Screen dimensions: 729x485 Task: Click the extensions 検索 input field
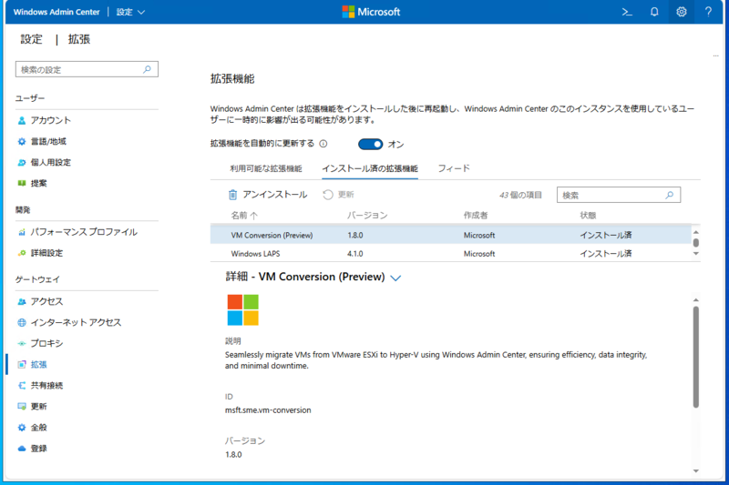619,195
